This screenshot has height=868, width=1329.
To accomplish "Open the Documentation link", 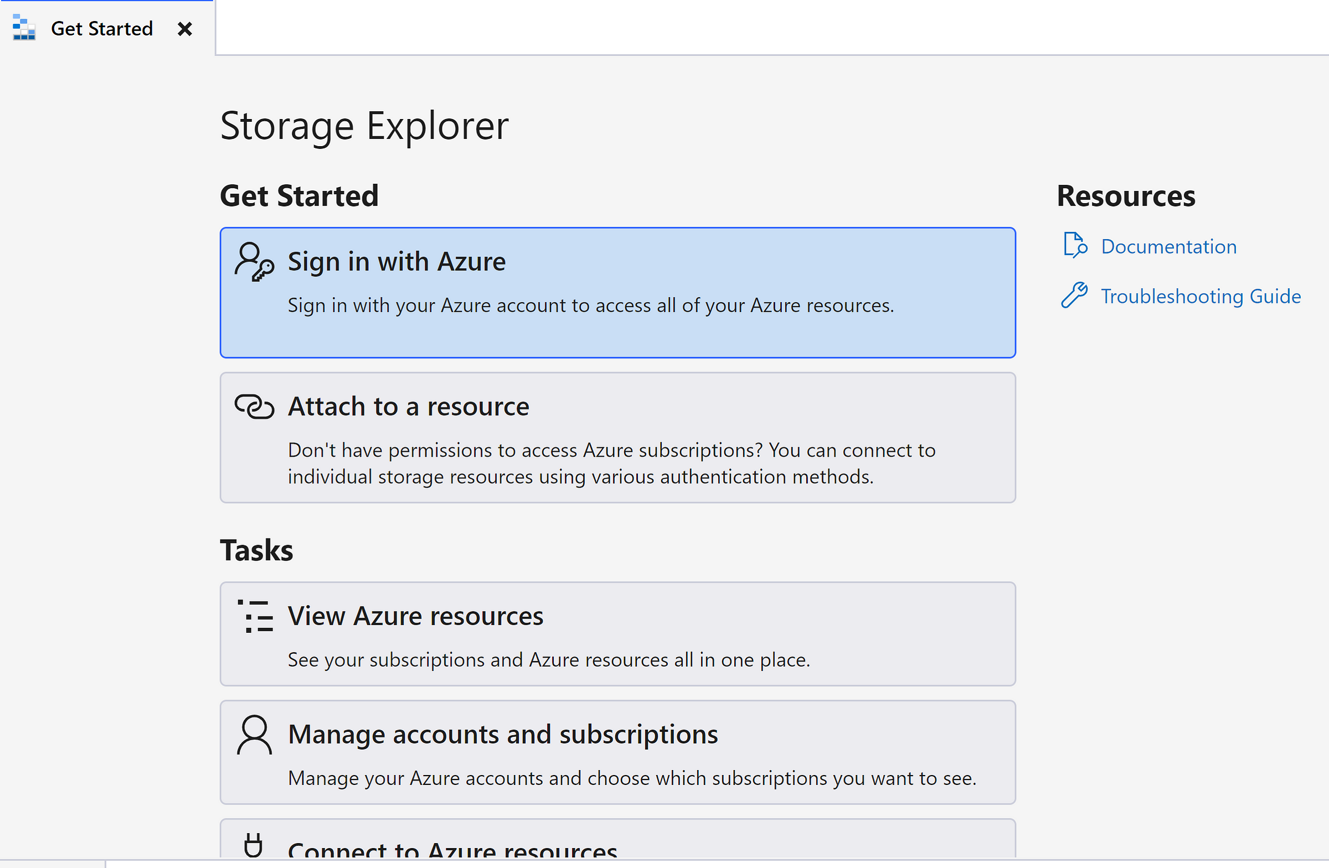I will pyautogui.click(x=1169, y=246).
